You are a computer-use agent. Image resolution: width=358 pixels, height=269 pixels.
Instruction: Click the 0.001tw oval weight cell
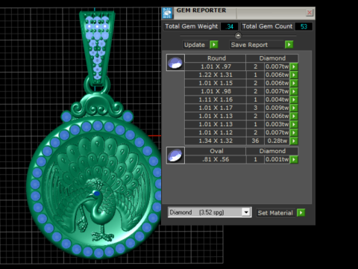(x=277, y=159)
